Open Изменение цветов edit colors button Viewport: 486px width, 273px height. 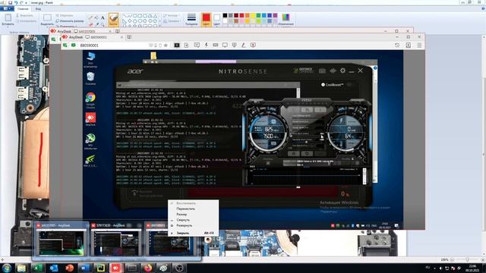(286, 20)
